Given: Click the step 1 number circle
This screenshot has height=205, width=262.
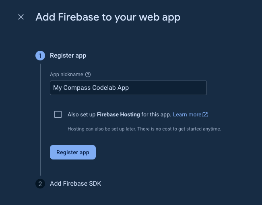Looking at the screenshot, I should coord(40,56).
